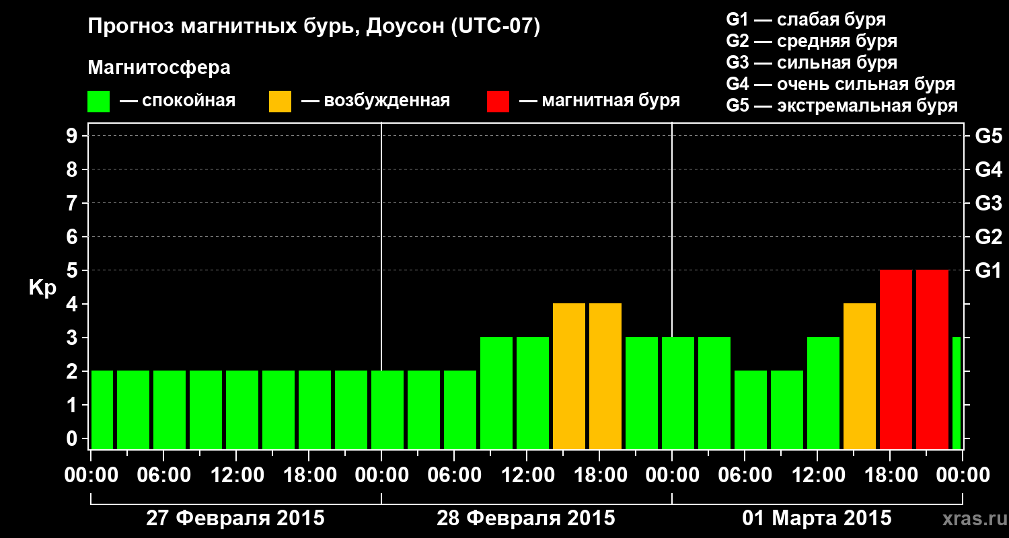This screenshot has height=538, width=1009.
Task: Click the first red Kp 5 bar
Action: coord(896,360)
